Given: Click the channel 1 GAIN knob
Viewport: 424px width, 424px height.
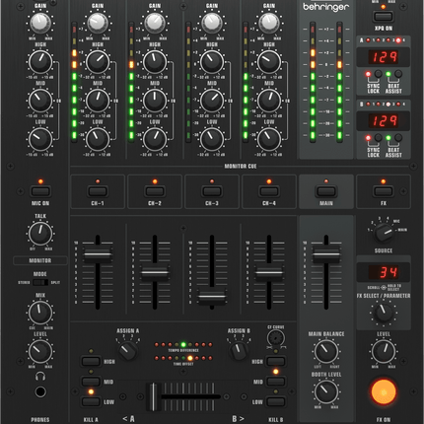Looking at the screenshot, I should coord(98,23).
